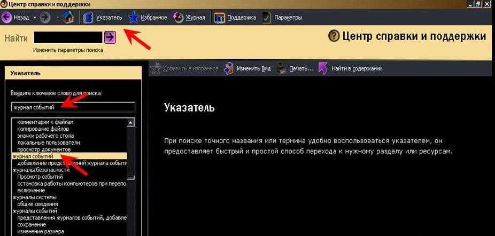Select журналы событий plural entry
The height and width of the screenshot is (236, 495).
[x=35, y=211]
